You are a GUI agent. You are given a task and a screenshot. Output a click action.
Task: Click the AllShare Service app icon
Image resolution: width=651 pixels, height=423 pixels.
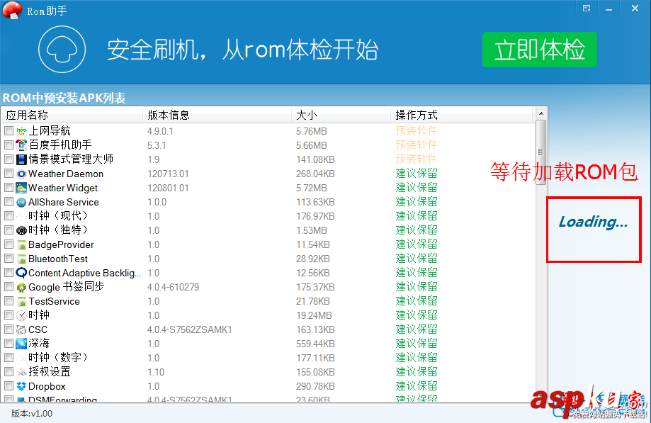click(21, 202)
